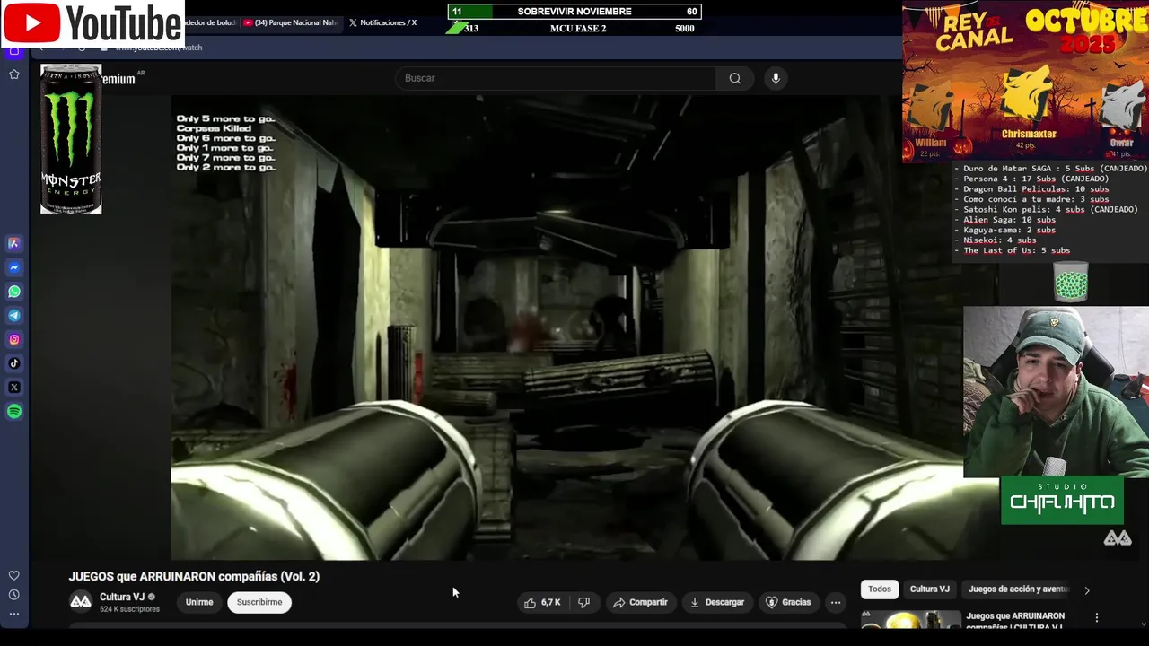1149x646 pixels.
Task: Select the Juegos de acción y aventura chip
Action: pyautogui.click(x=1018, y=589)
